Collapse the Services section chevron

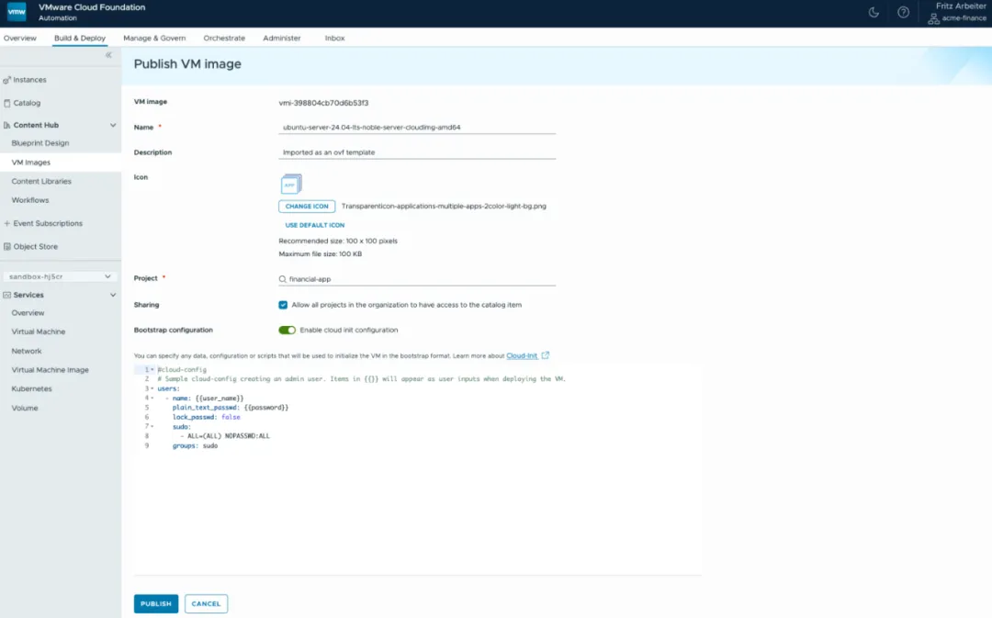tap(113, 295)
